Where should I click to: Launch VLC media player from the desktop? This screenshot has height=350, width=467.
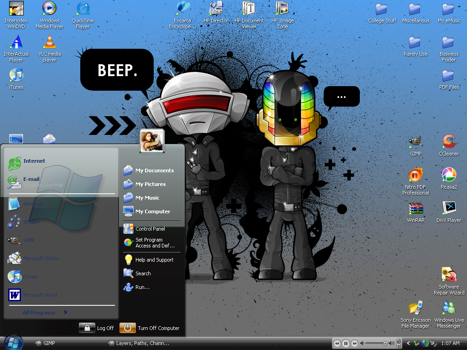(x=49, y=48)
